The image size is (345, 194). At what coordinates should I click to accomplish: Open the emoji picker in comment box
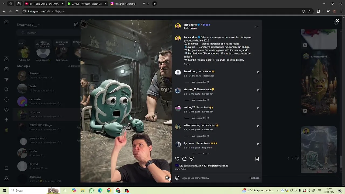177,178
